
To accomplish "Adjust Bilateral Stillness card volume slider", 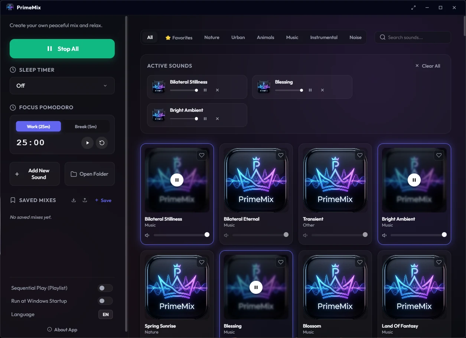I will click(x=182, y=235).
